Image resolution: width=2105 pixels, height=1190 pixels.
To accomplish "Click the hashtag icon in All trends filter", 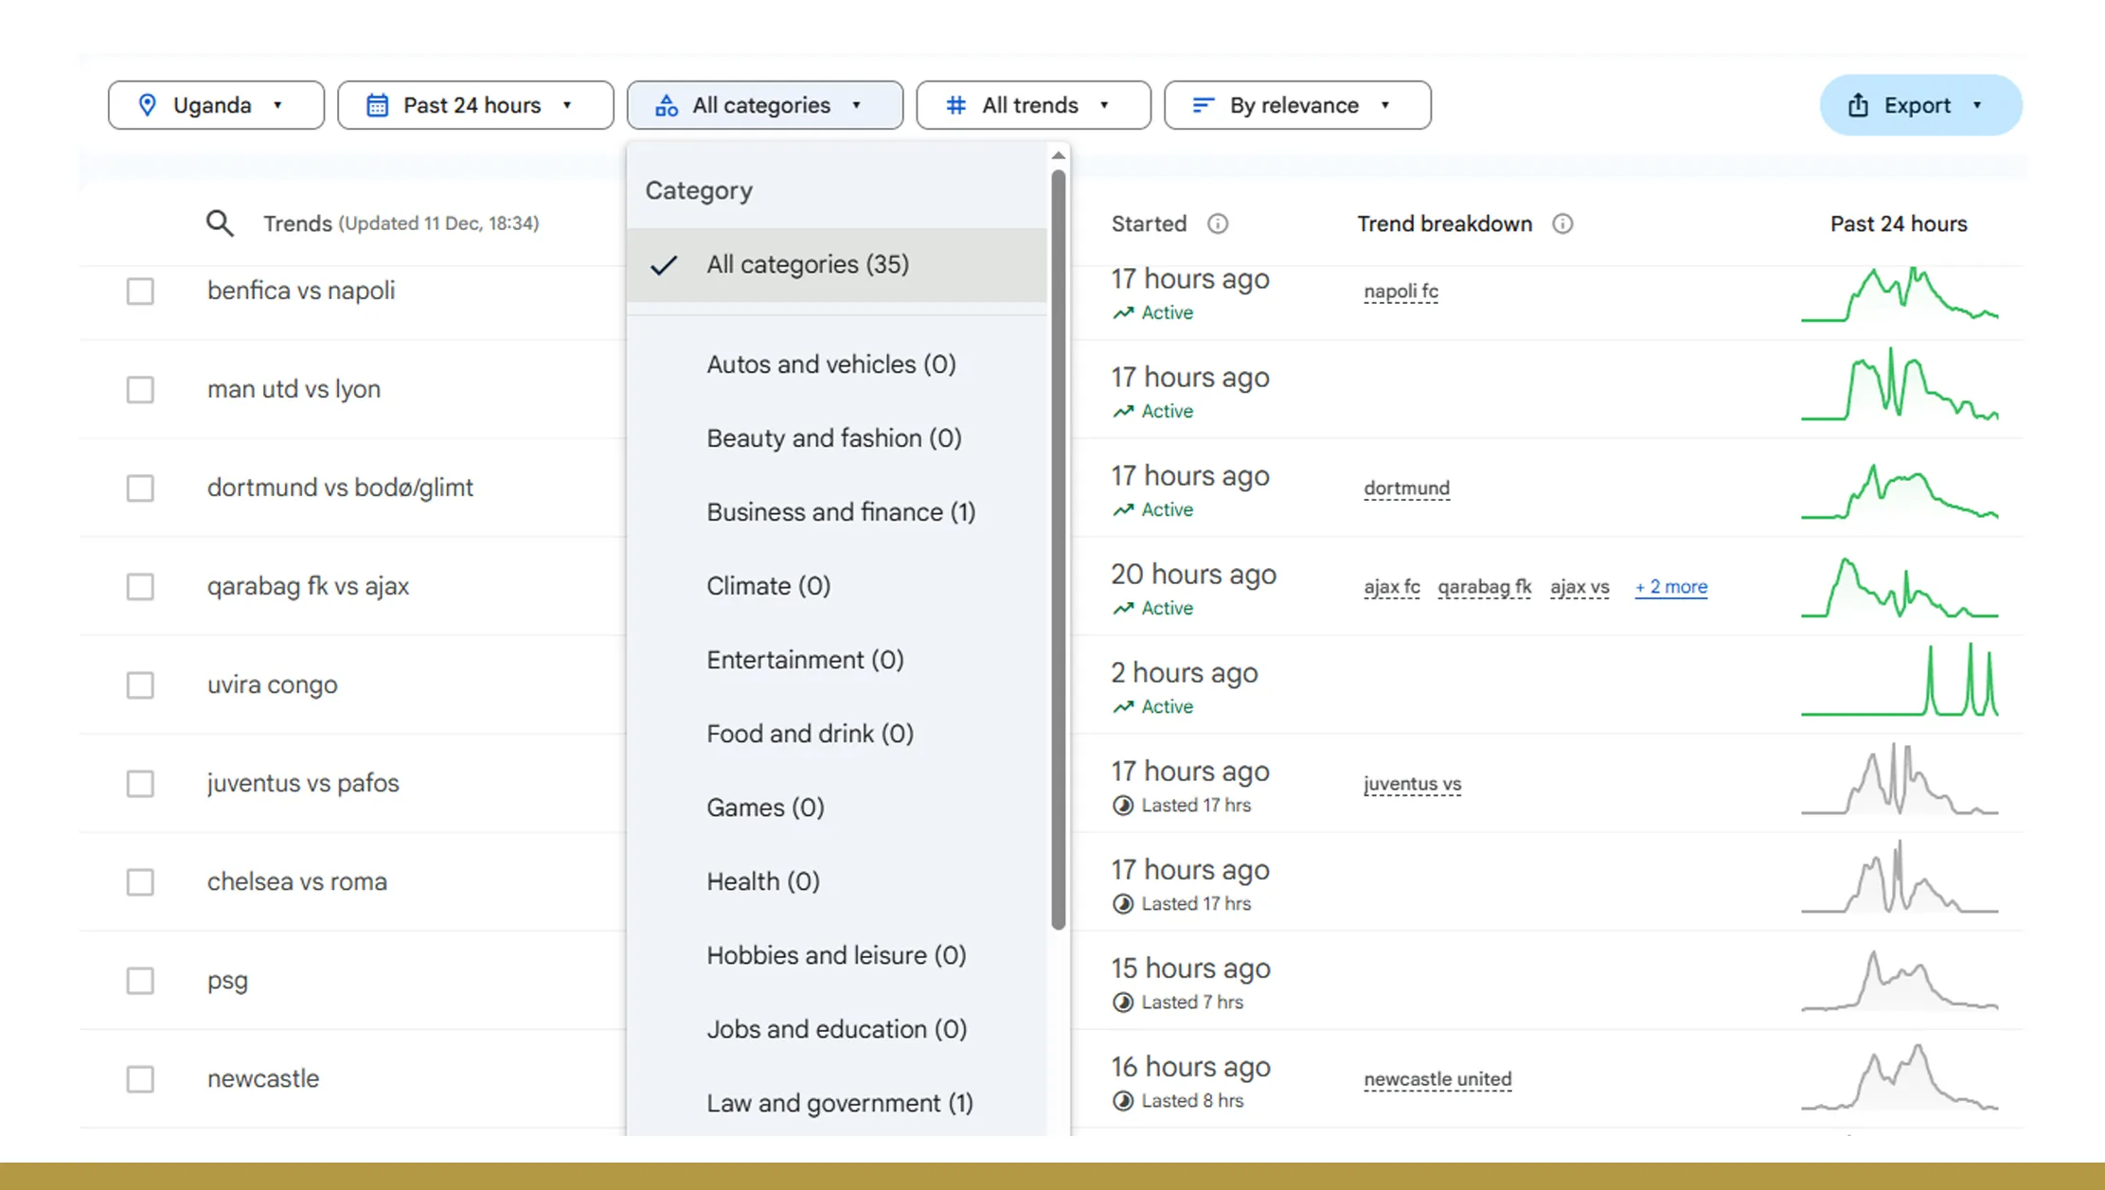I will 954,105.
